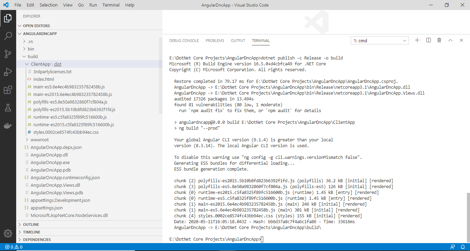Open the Edit menu
The height and width of the screenshot is (251, 470).
[x=30, y=5]
